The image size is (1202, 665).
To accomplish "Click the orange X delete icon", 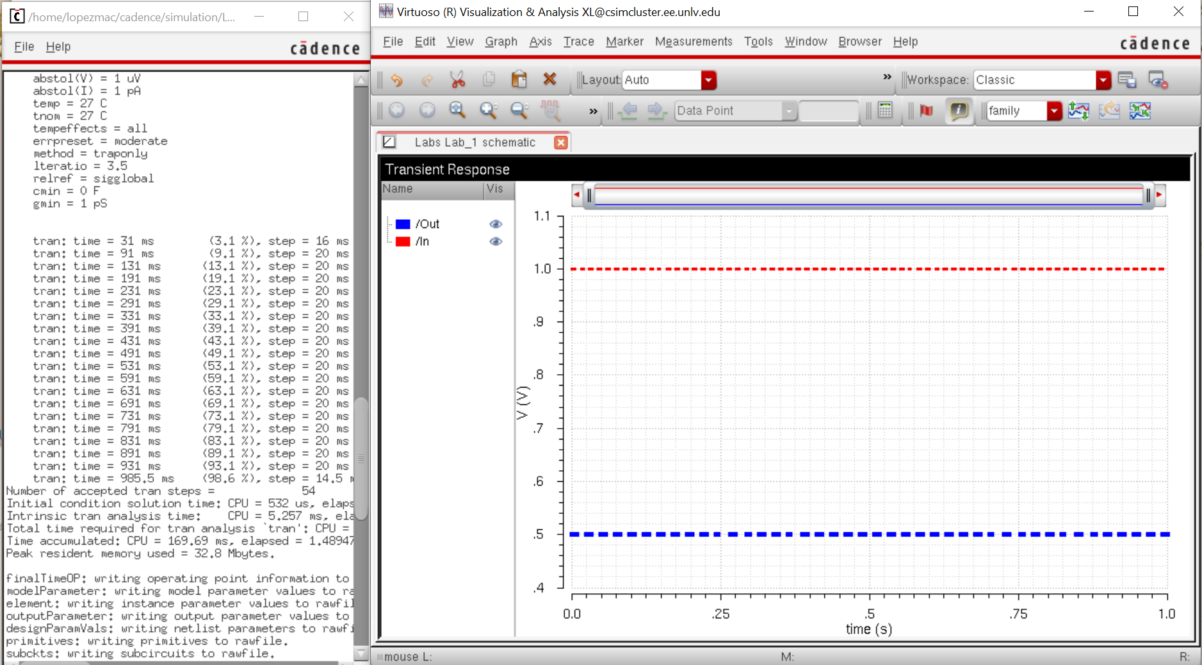I will point(549,79).
